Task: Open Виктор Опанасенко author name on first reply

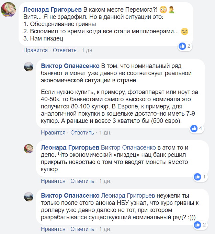Action: [x=70, y=66]
